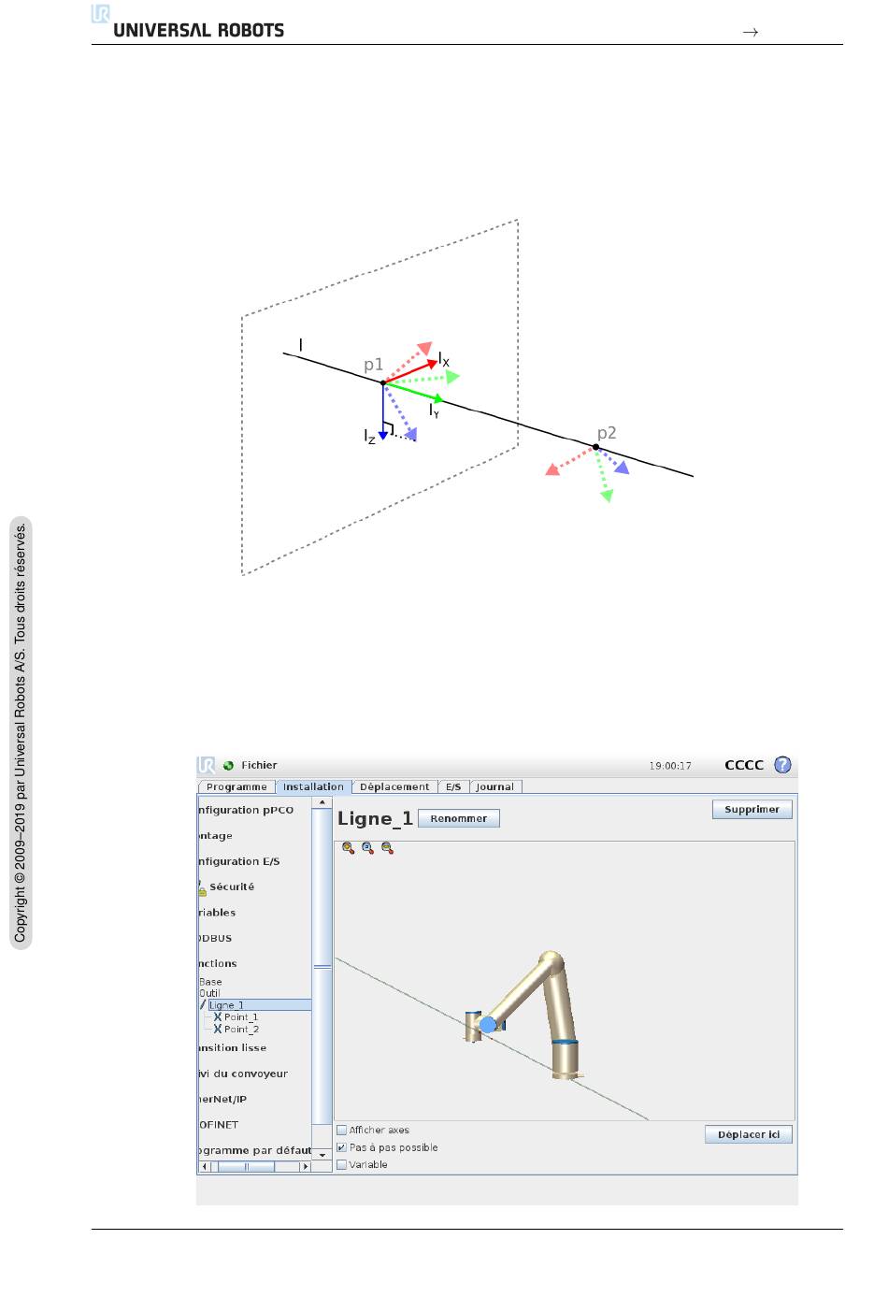Open the PROFINET sidebar entry
Viewport: 888px width, 1297px height.
coord(219,1126)
